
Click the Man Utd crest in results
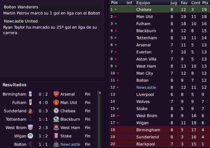(x=56, y=102)
